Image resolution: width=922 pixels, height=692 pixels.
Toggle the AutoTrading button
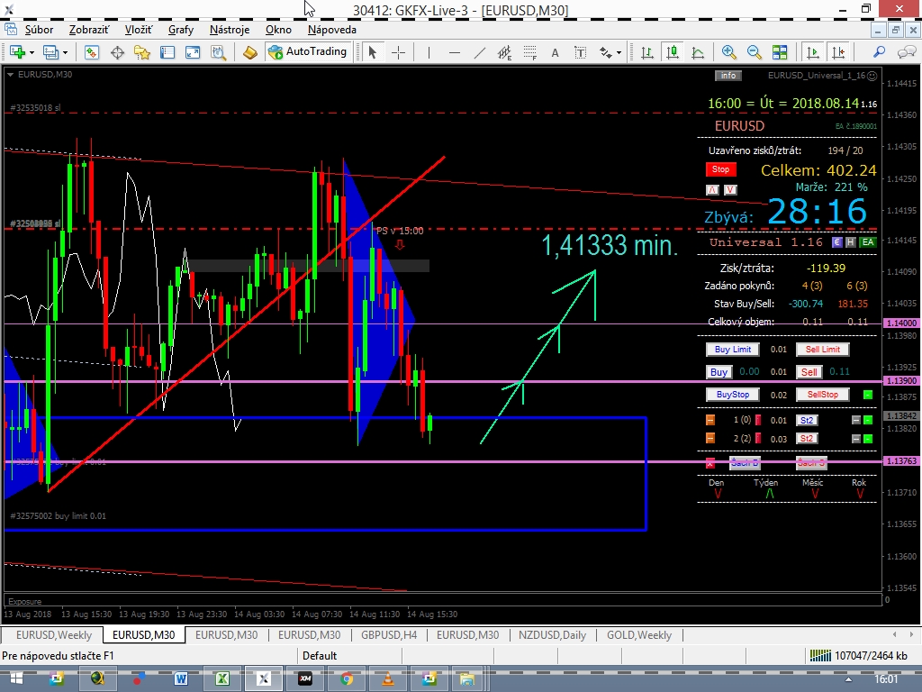(x=309, y=51)
